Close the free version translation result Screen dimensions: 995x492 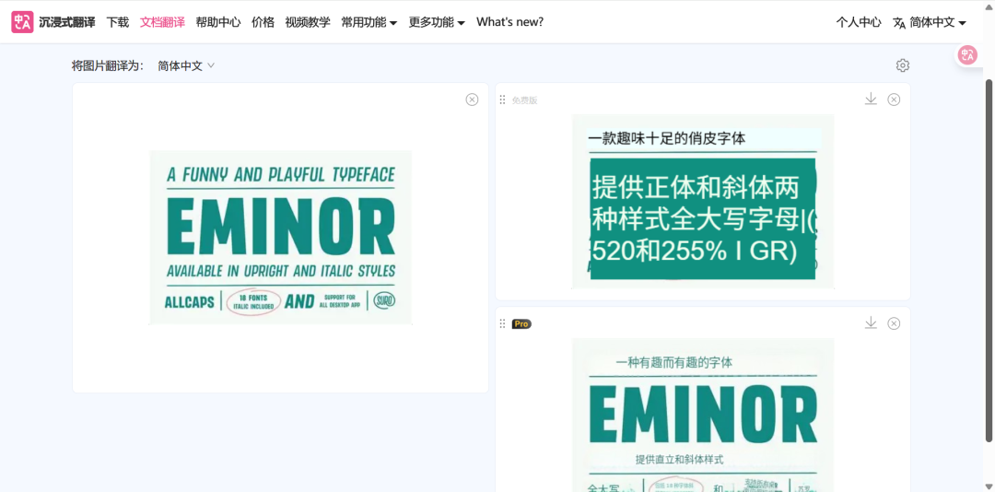tap(894, 100)
